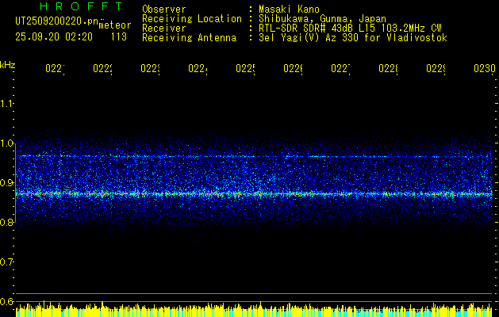Click the 3el Yagi antenna description

point(352,38)
